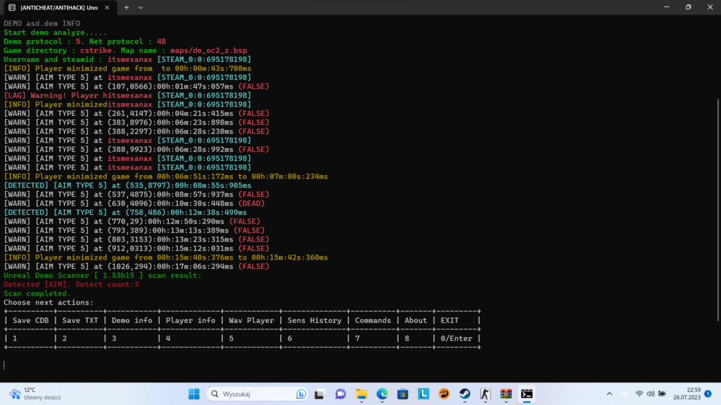Click the Wyszukaj search box
The height and width of the screenshot is (405, 721).
coord(257,394)
